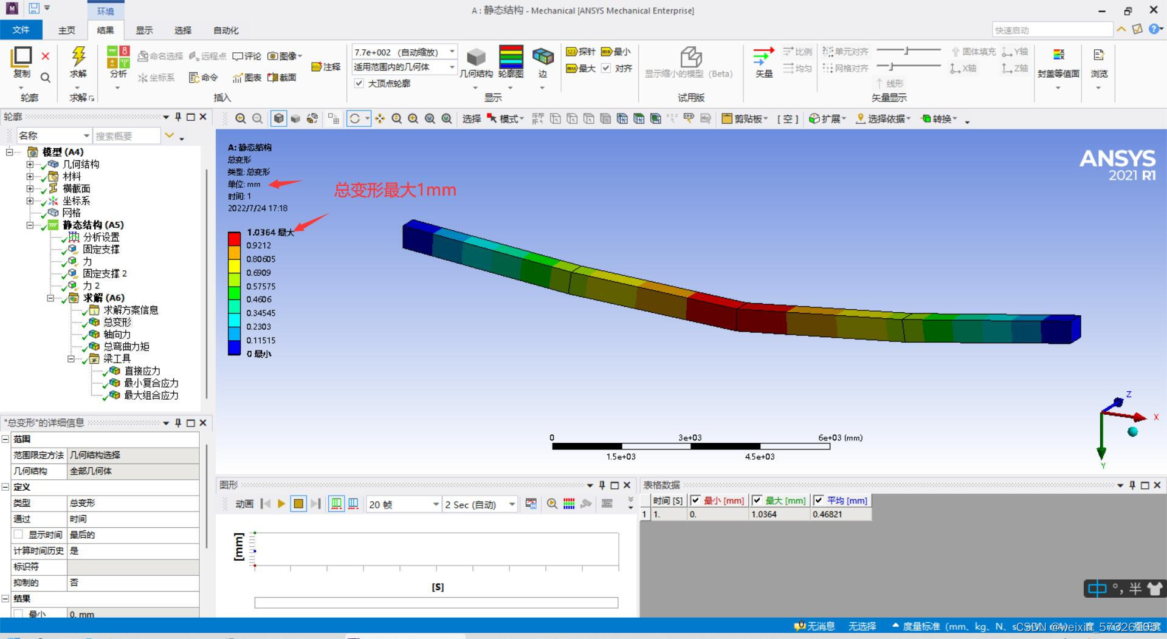Stop the animation playback

point(298,504)
